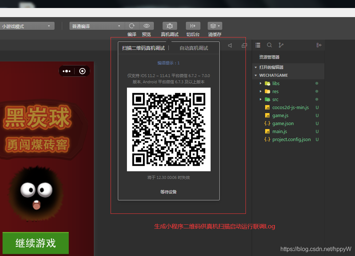Click the mini-game close circle icon
This screenshot has height=256, width=355.
pyautogui.click(x=83, y=71)
